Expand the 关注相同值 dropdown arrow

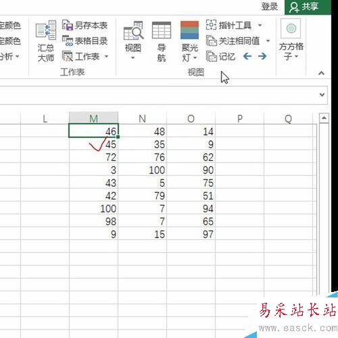pos(268,41)
